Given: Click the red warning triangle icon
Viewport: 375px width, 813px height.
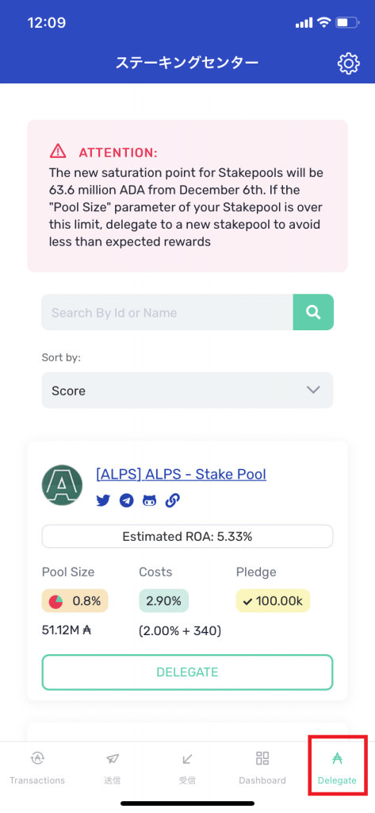Looking at the screenshot, I should coord(58,151).
